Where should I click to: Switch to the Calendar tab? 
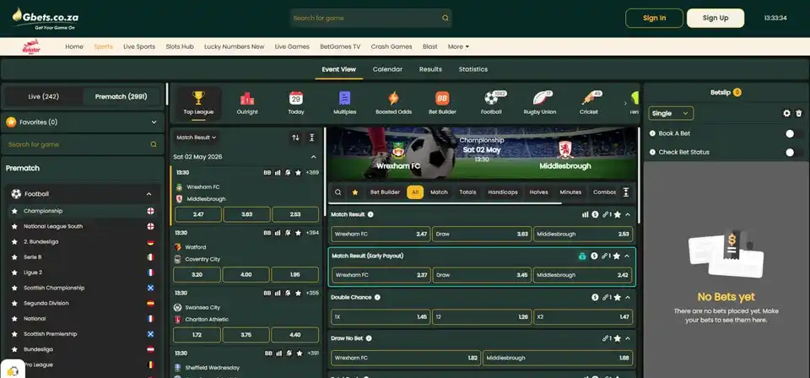(387, 69)
